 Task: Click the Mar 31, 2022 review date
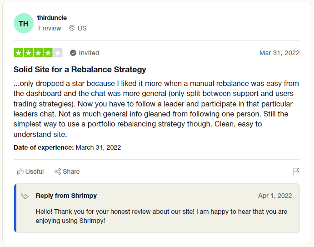click(279, 53)
